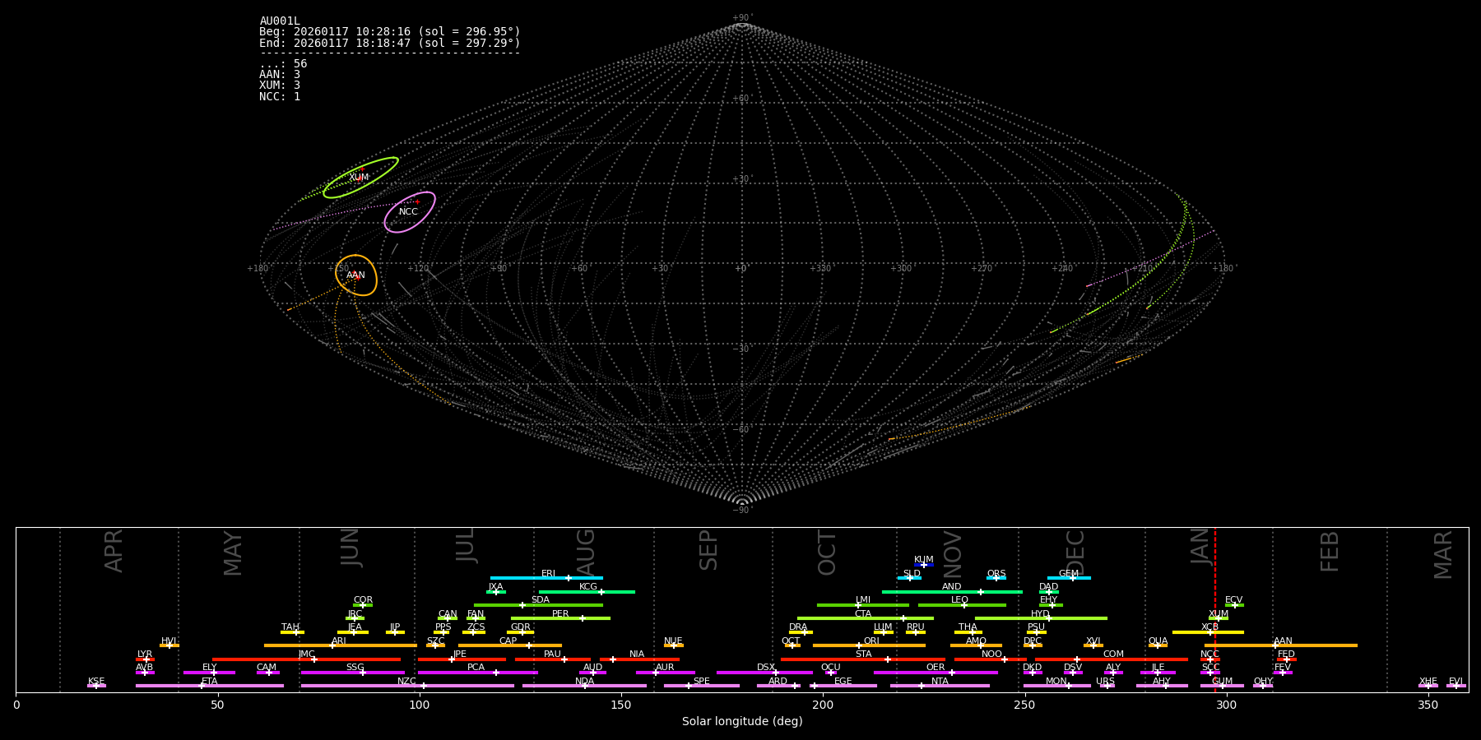Screen dimensions: 1481x740
Task: Select the DRA shower bar
Action: (x=801, y=632)
